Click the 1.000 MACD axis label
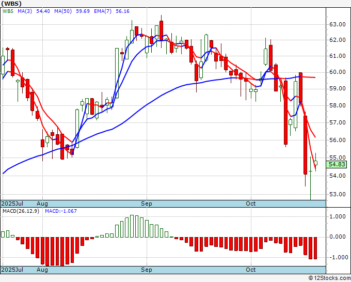This screenshot has width=351, height=282. (x=338, y=216)
